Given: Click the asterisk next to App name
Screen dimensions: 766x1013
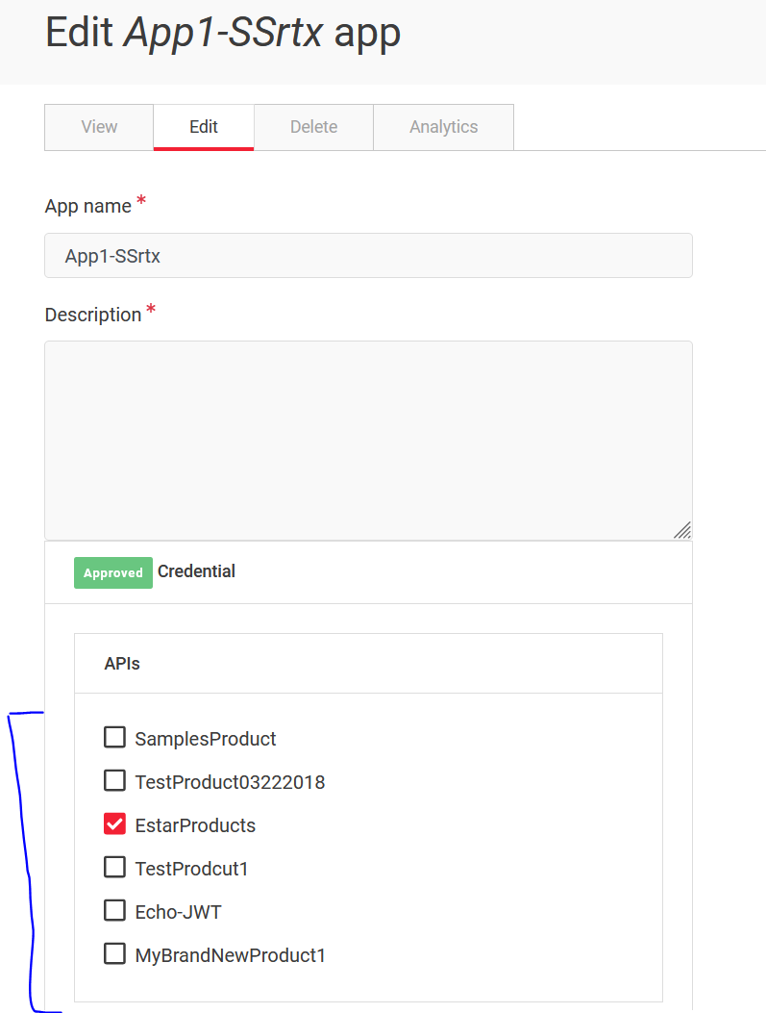Looking at the screenshot, I should [141, 198].
